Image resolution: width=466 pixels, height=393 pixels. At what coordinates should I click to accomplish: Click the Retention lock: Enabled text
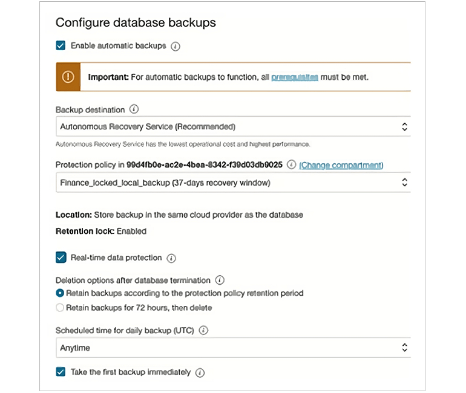pyautogui.click(x=101, y=231)
